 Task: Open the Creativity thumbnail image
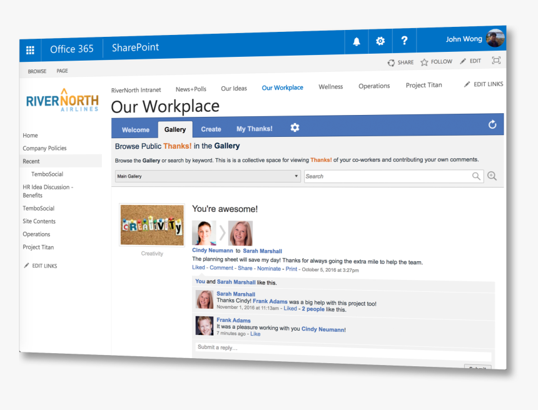point(152,225)
